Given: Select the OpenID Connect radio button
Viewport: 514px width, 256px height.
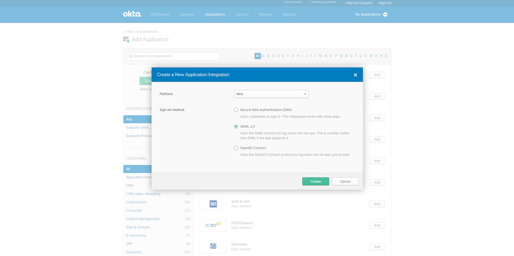Looking at the screenshot, I should 236,148.
